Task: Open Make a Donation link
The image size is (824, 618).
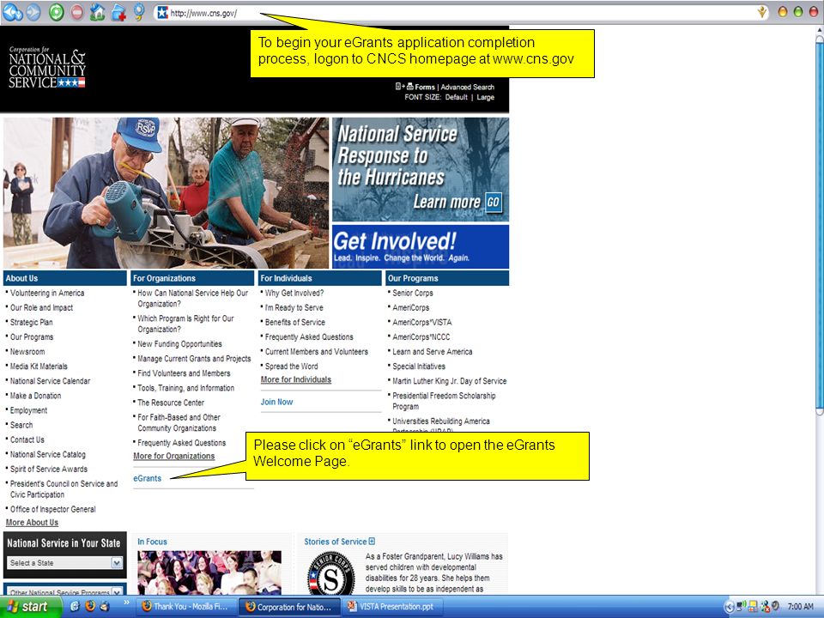Action: pyautogui.click(x=36, y=396)
